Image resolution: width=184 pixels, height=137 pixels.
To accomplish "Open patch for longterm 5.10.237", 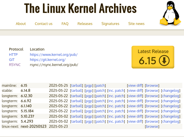I will [100, 116].
